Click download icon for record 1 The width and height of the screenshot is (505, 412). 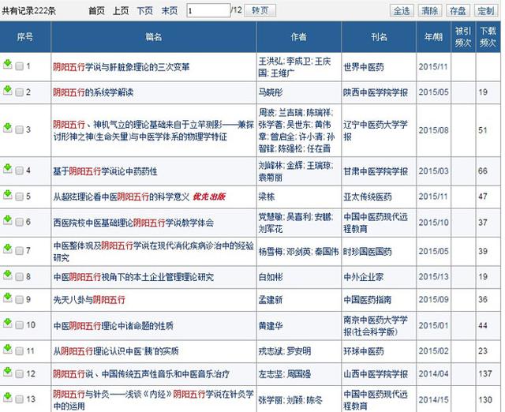coord(7,65)
